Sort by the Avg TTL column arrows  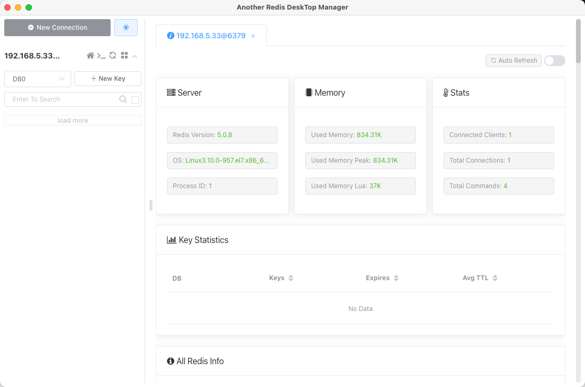(495, 278)
